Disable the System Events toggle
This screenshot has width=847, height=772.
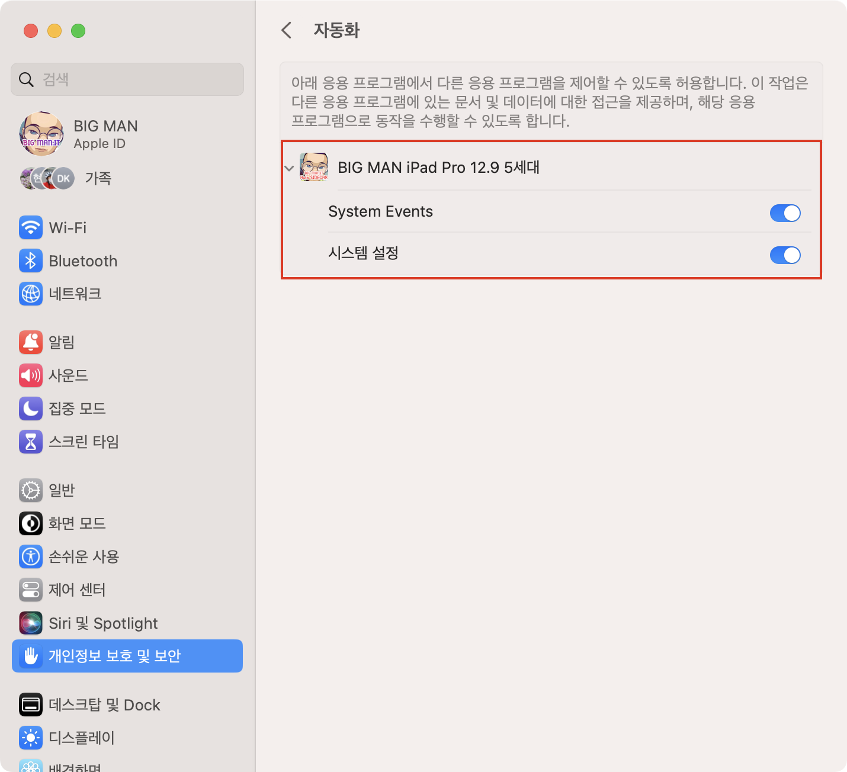[x=785, y=213]
